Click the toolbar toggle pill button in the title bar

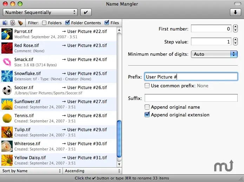[237, 4]
